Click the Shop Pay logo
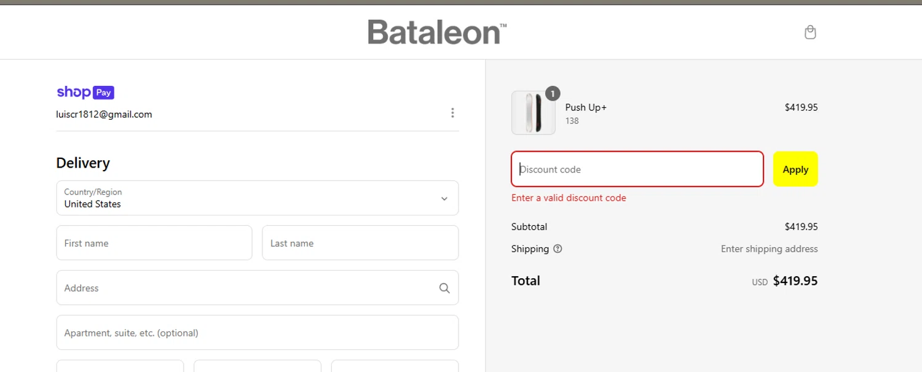The width and height of the screenshot is (922, 372). [85, 93]
